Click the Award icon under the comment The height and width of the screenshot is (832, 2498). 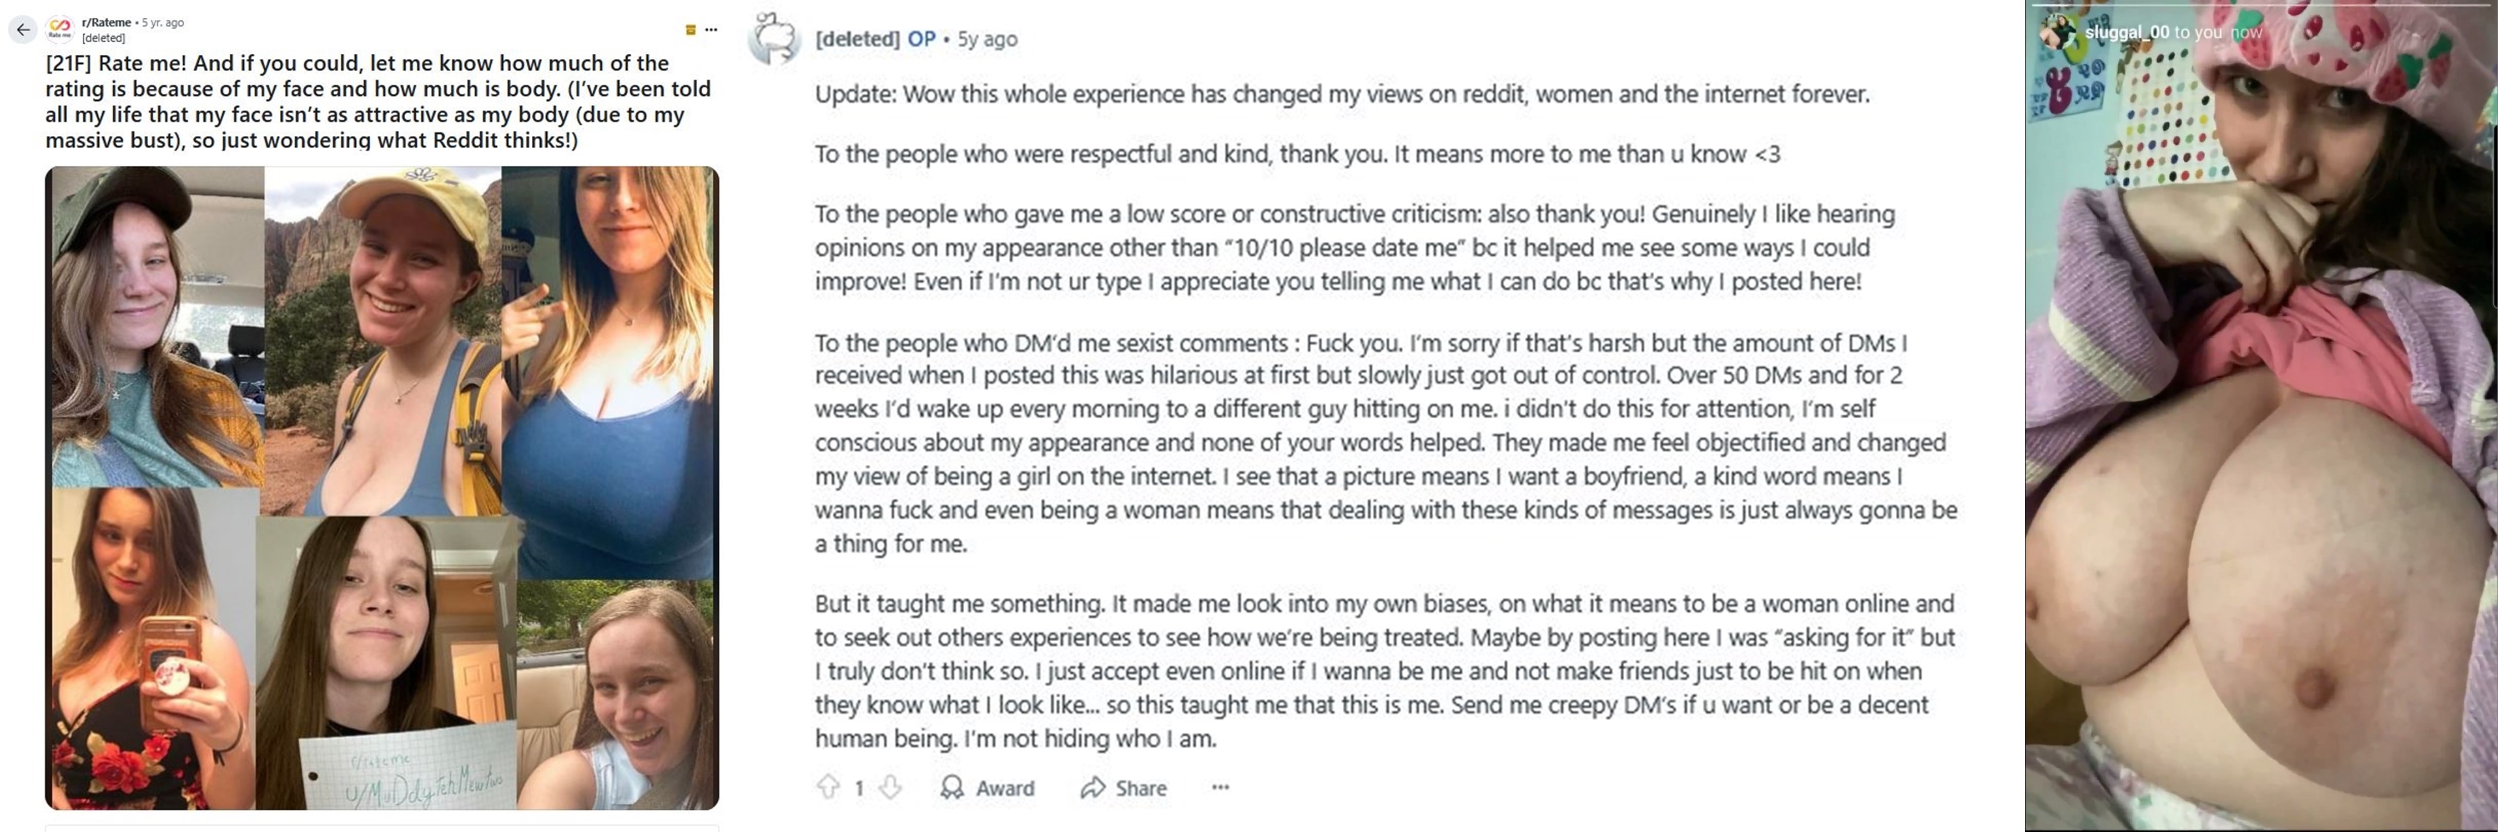coord(952,788)
